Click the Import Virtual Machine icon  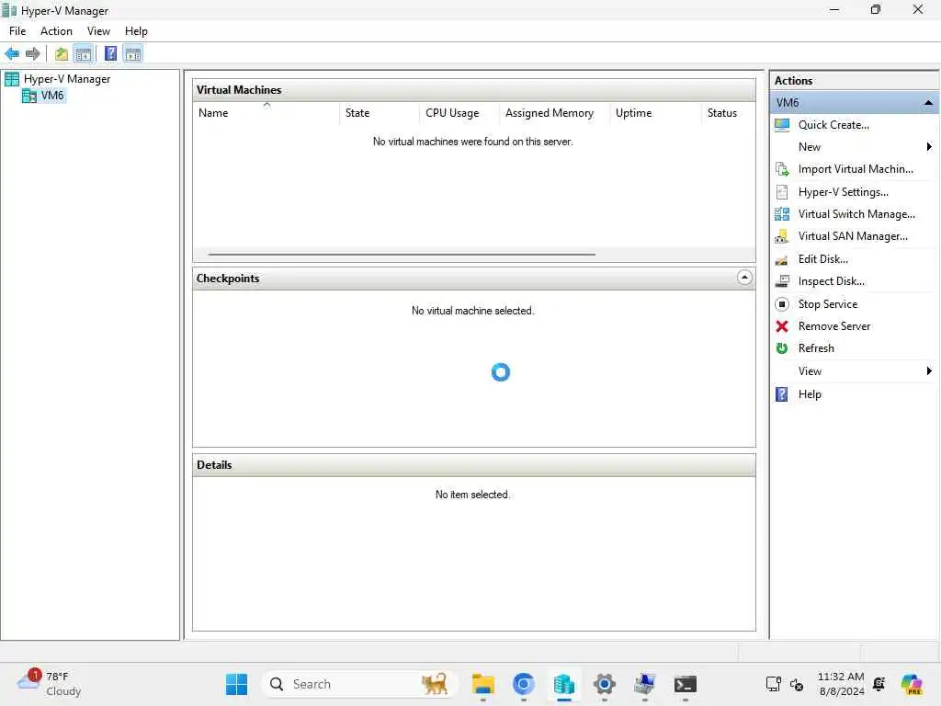pyautogui.click(x=782, y=169)
